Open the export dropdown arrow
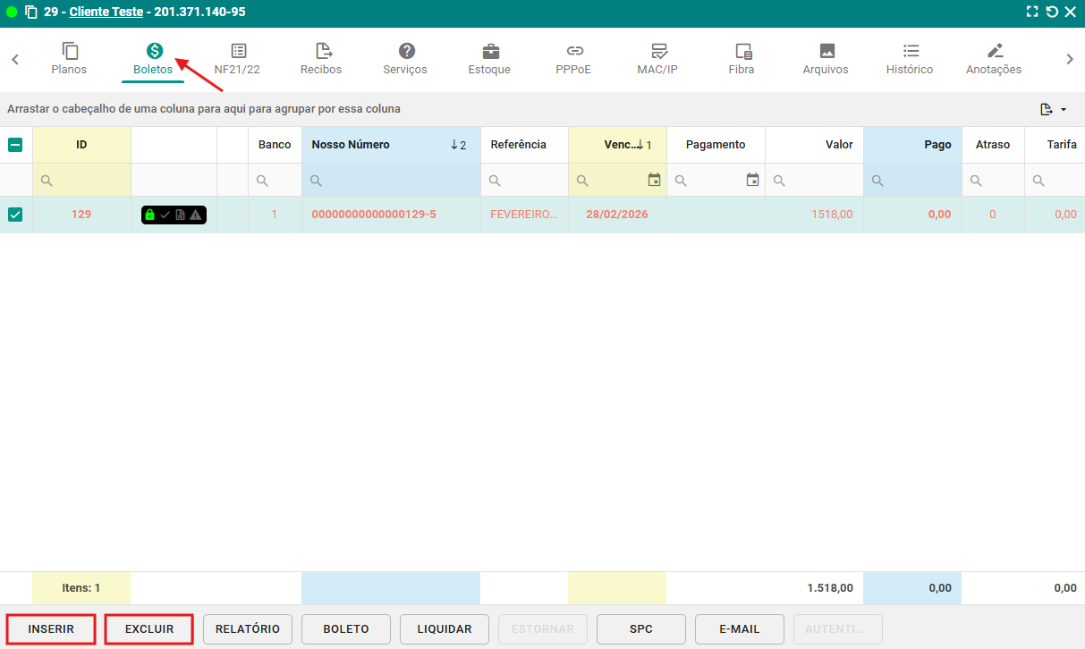Image resolution: width=1085 pixels, height=649 pixels. coord(1064,109)
